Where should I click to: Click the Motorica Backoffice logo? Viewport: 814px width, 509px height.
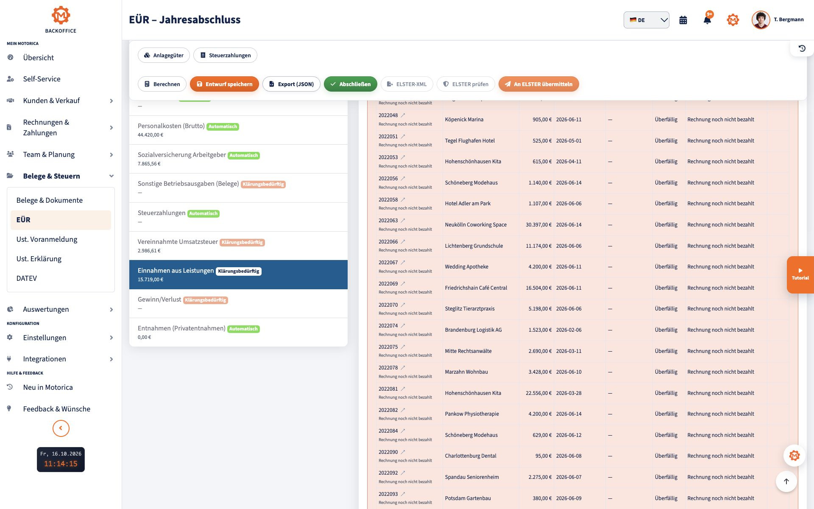click(61, 20)
